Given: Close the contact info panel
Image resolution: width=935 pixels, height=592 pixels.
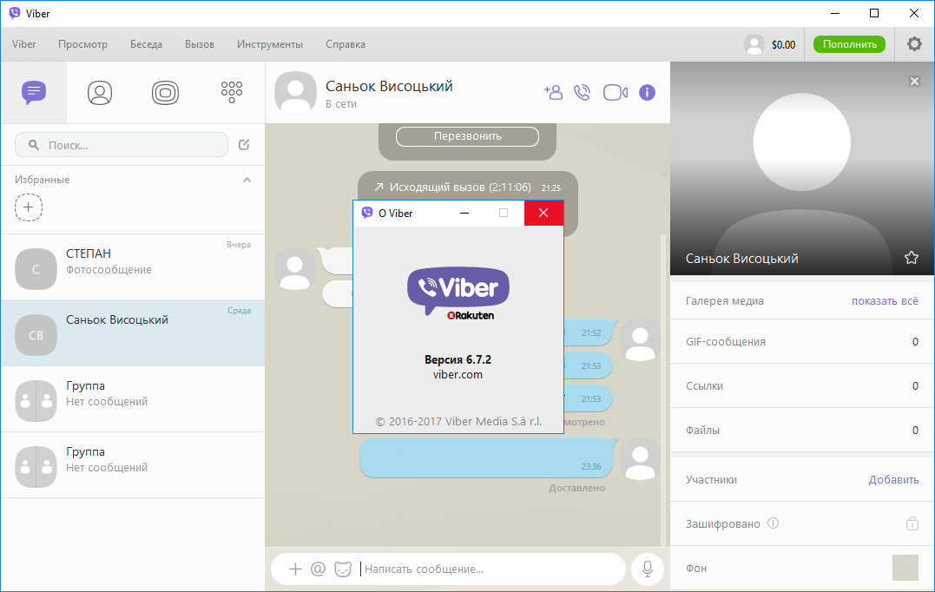Looking at the screenshot, I should point(914,81).
